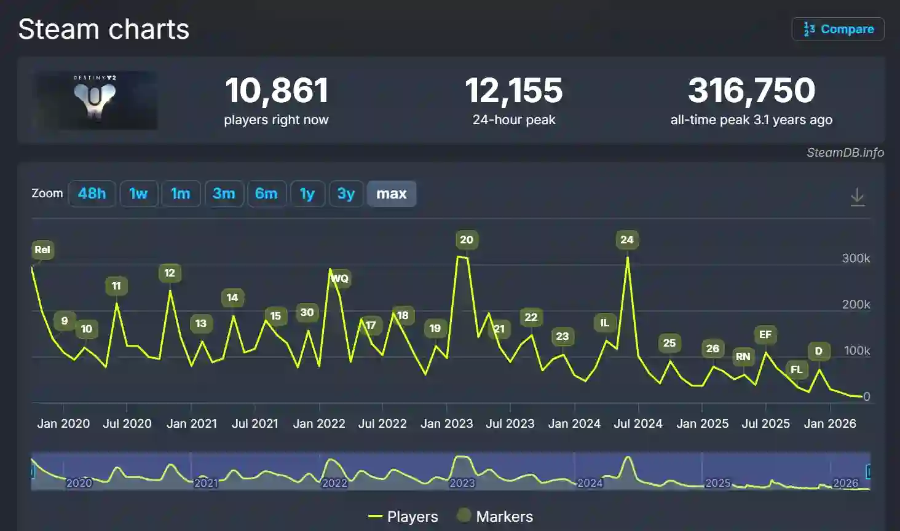Download the chart data via arrow icon

click(x=858, y=197)
